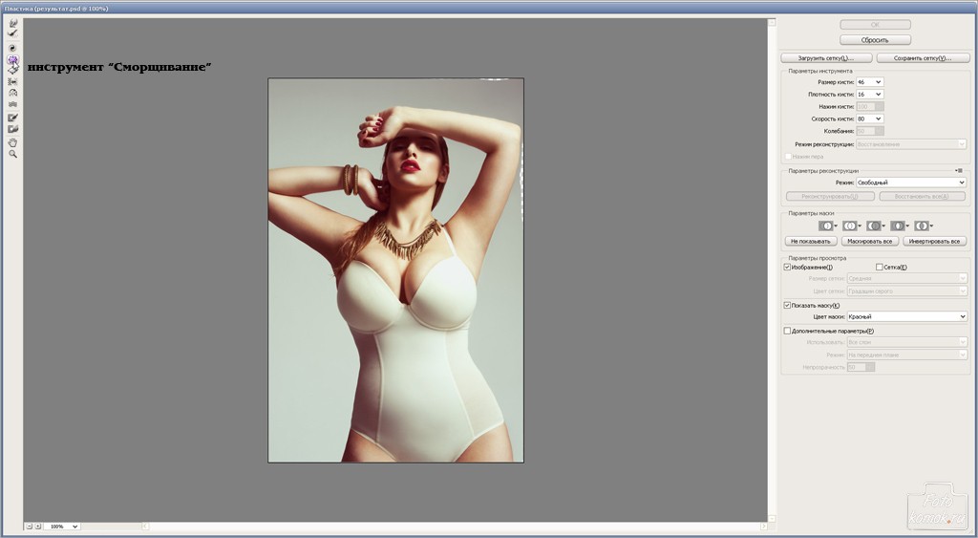This screenshot has height=538, width=978.
Task: Select the Bloat tool
Action: (12, 69)
